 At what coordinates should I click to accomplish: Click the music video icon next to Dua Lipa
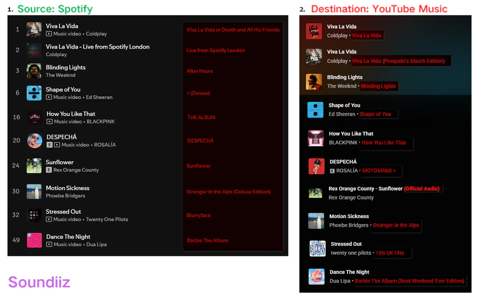click(49, 244)
